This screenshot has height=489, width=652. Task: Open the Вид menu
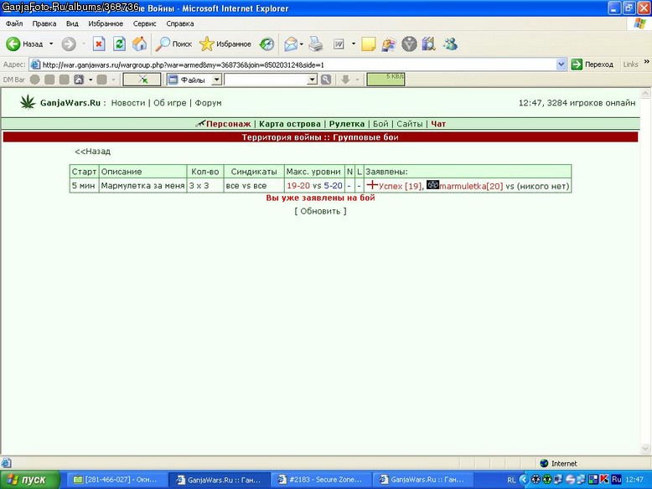coord(72,23)
